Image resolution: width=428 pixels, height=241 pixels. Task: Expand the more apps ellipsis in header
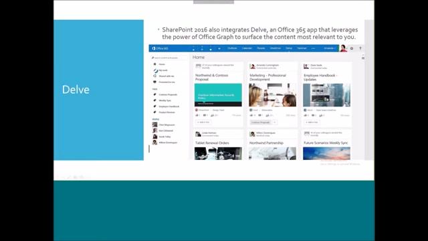click(x=313, y=48)
